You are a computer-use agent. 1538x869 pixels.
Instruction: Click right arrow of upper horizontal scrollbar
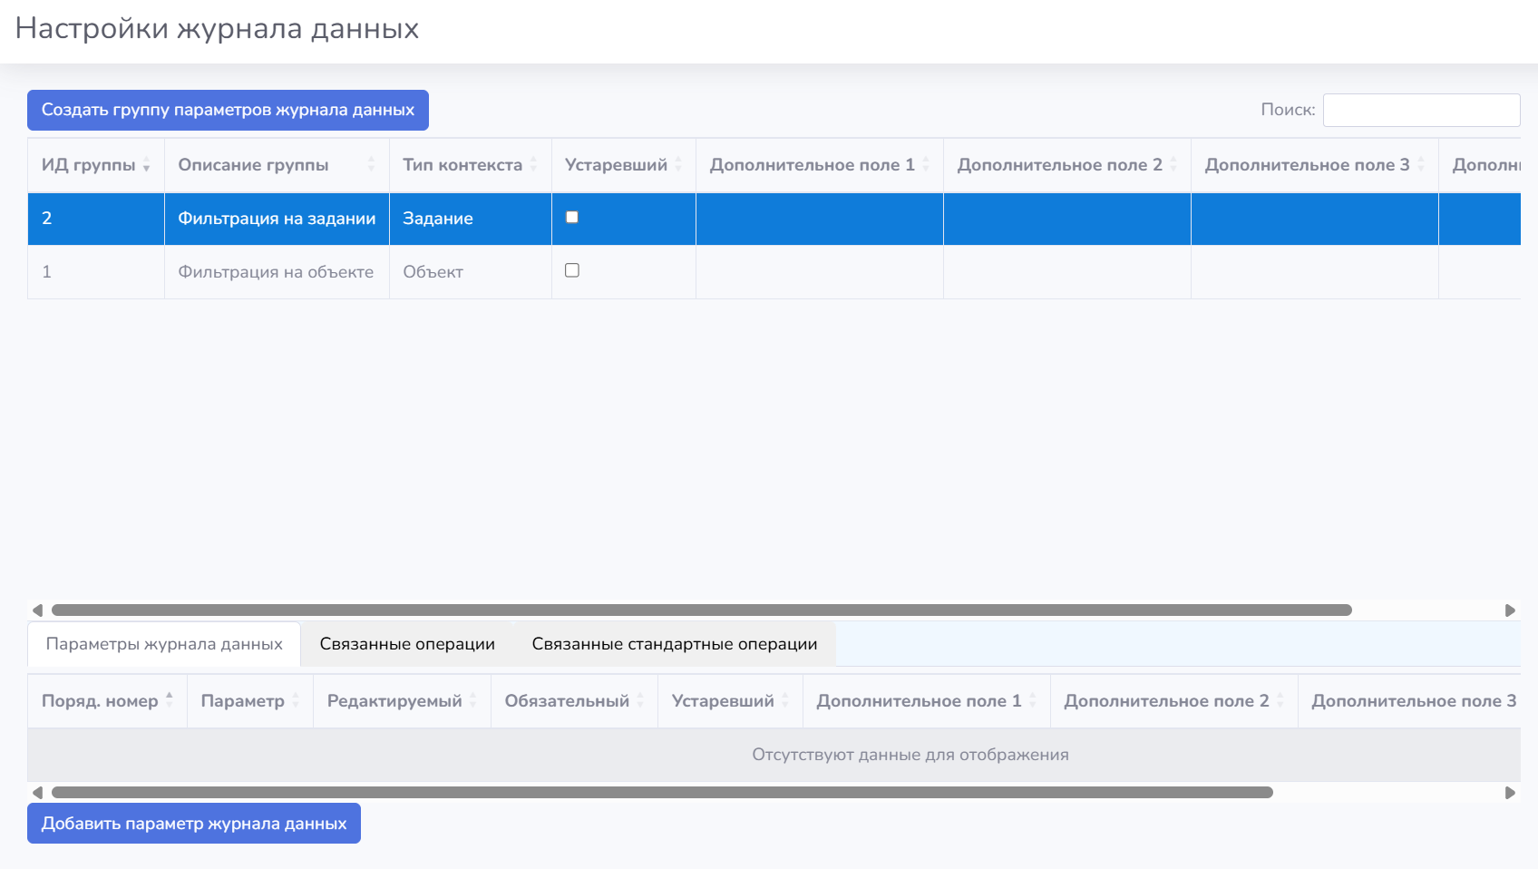(x=1510, y=610)
